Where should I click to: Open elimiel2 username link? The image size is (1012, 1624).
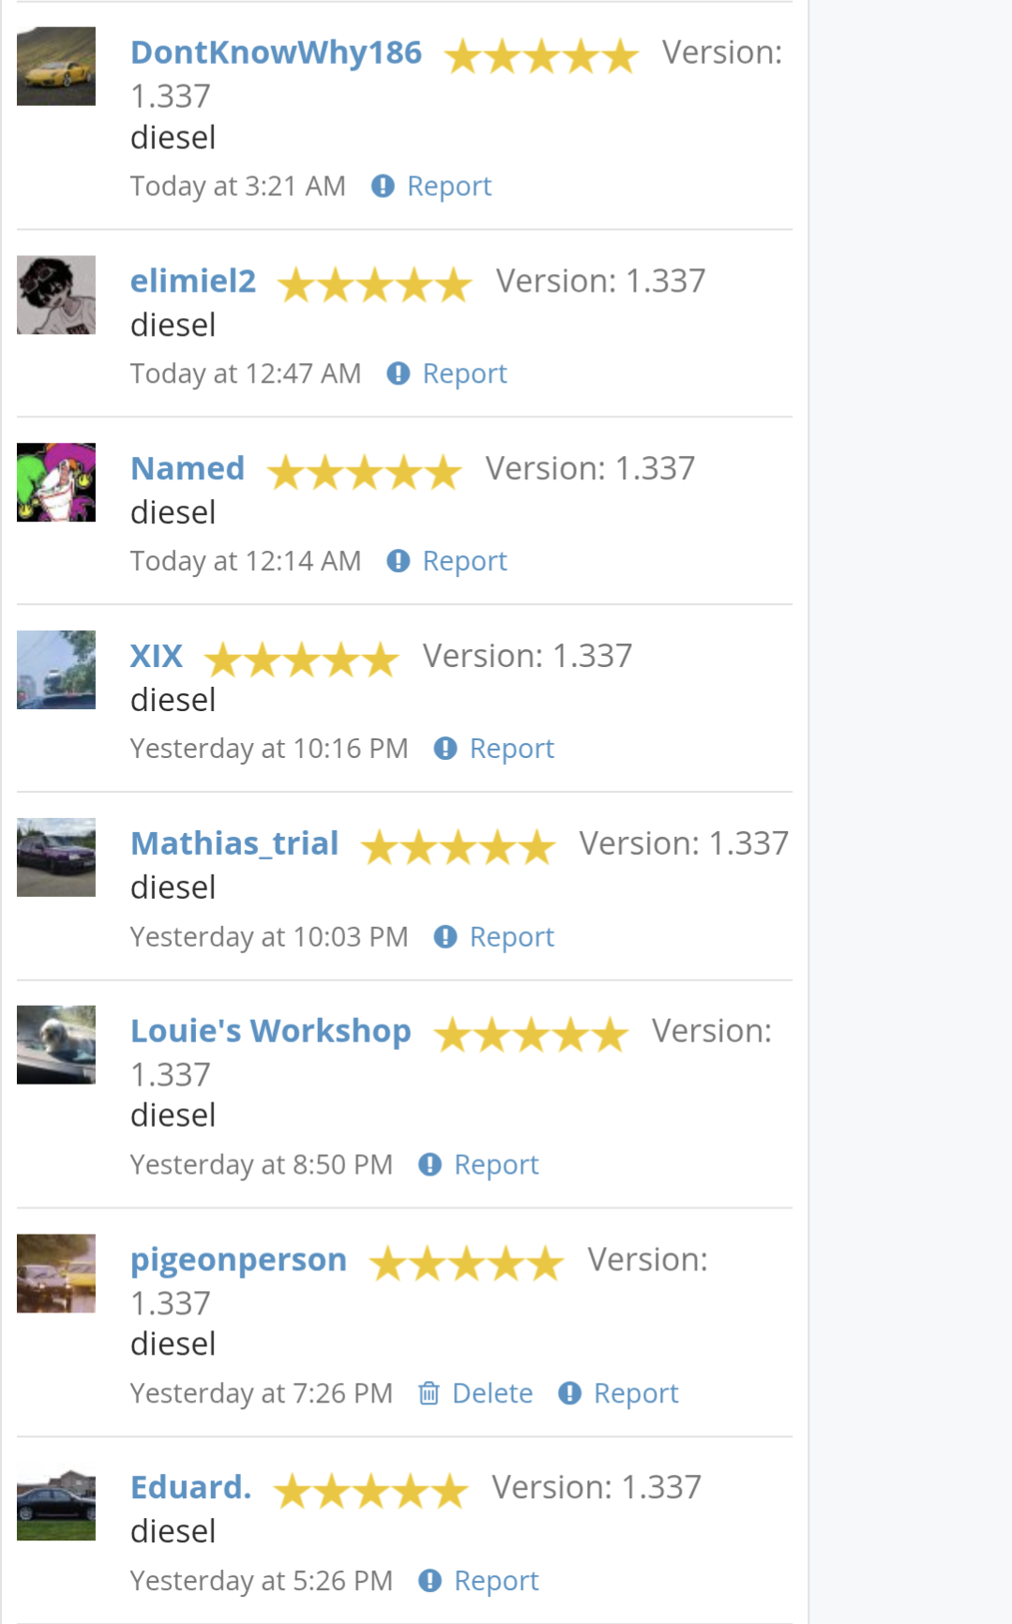click(x=192, y=281)
